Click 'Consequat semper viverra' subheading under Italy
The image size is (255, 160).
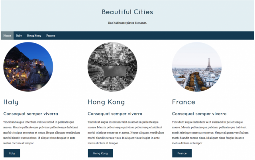click(31, 114)
